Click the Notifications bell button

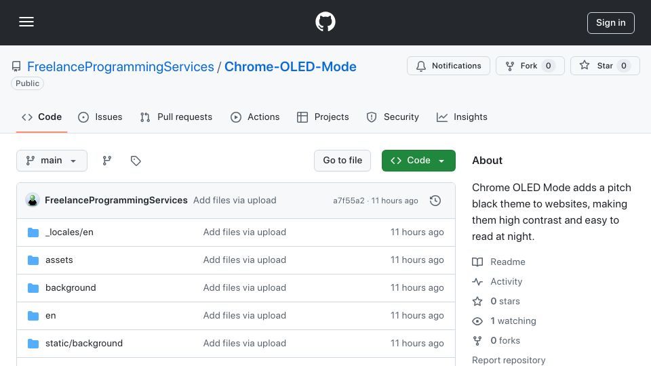[448, 66]
